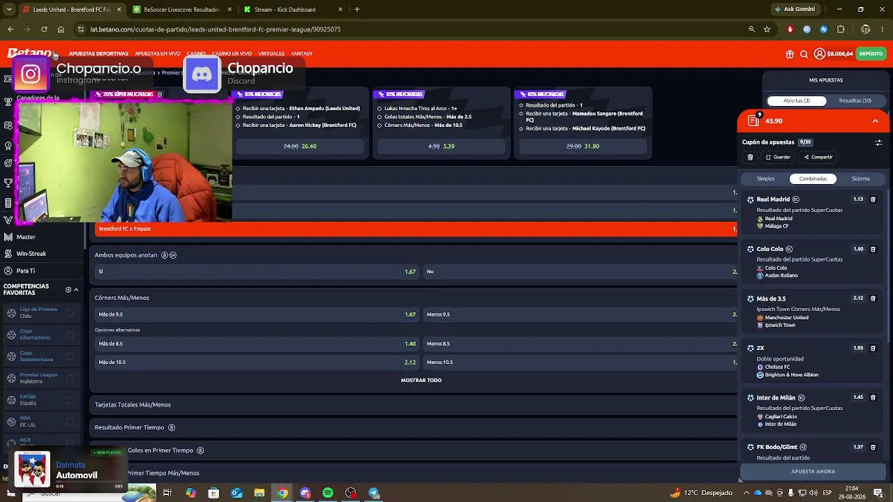
Task: Open Telegram from the taskbar
Action: click(374, 493)
